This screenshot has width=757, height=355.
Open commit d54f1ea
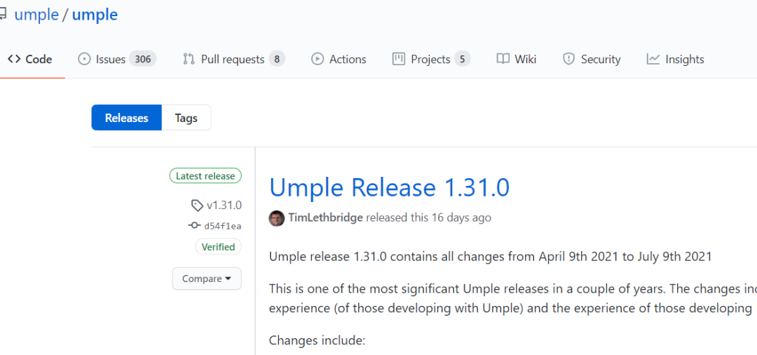click(x=223, y=225)
